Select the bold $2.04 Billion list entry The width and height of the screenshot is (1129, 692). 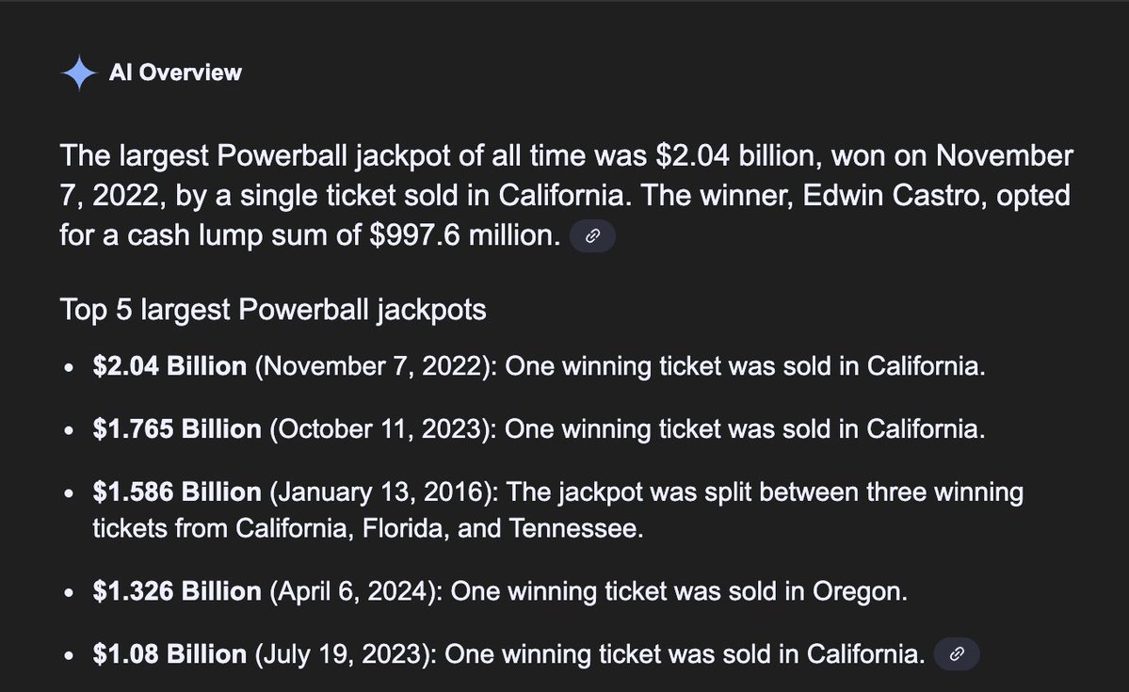[169, 366]
